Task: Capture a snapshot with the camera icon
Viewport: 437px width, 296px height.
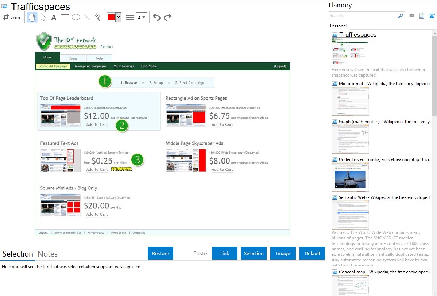Action: point(411,16)
